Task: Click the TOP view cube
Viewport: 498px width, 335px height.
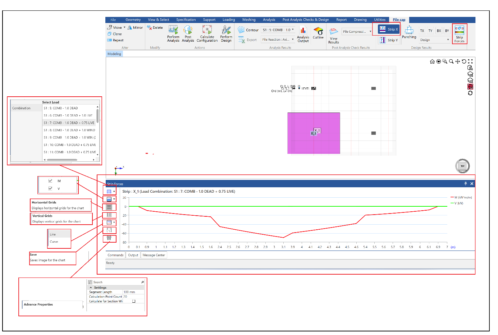Action: (x=462, y=166)
